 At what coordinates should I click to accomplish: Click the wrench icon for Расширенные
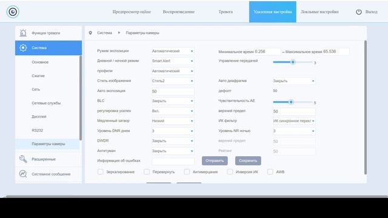click(x=23, y=159)
